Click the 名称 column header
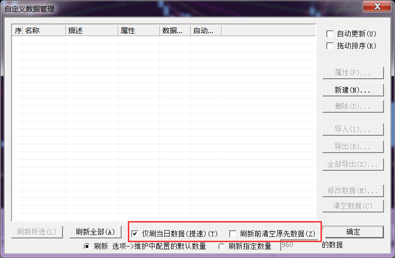 point(43,31)
